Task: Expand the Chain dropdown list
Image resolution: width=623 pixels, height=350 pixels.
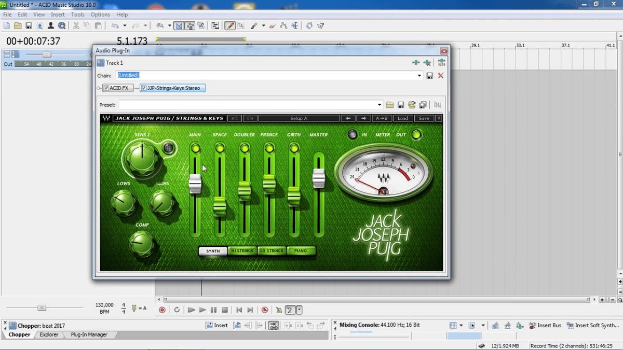Action: coord(419,76)
